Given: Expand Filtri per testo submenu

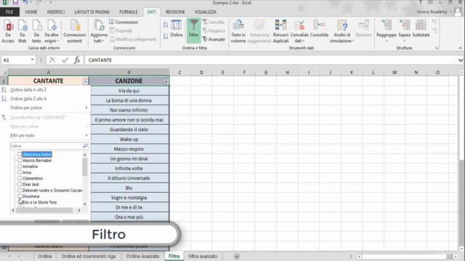Looking at the screenshot, I should coord(49,136).
